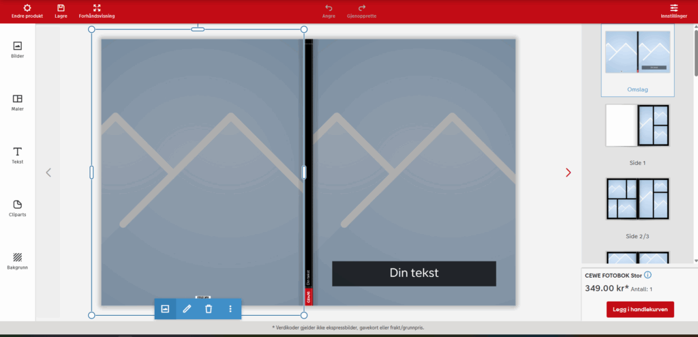Click the Din tekst text box

[x=414, y=273]
